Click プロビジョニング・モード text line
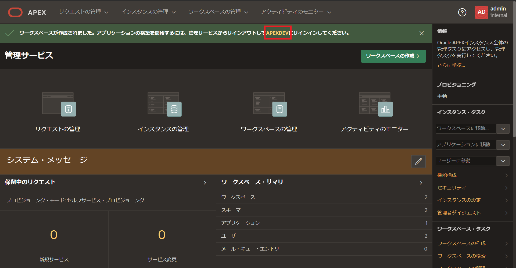The width and height of the screenshot is (516, 268). [x=75, y=200]
